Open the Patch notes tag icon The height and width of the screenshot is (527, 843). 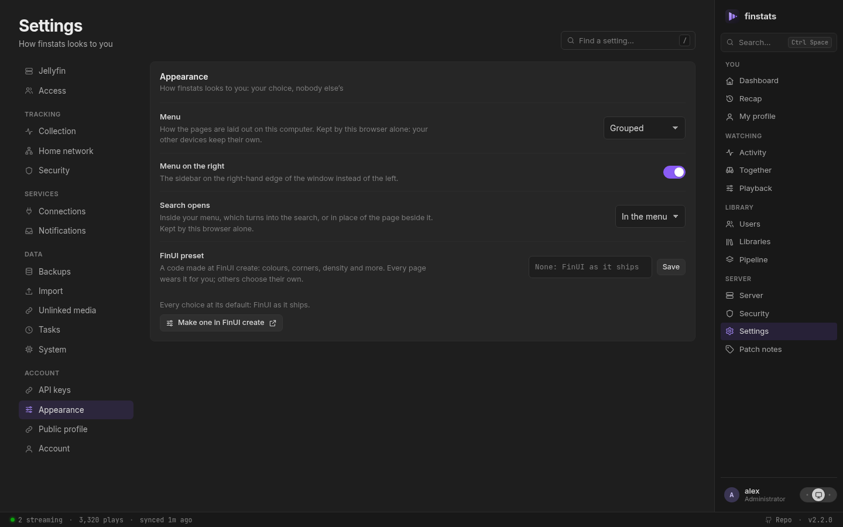point(729,350)
